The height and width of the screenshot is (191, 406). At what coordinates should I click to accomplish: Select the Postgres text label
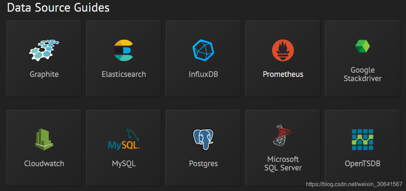coord(203,164)
